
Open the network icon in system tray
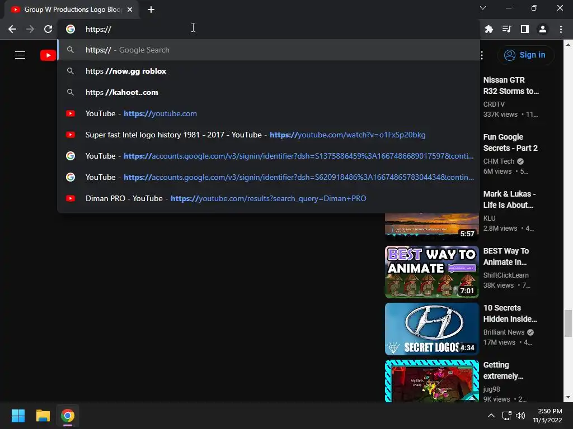coord(506,416)
